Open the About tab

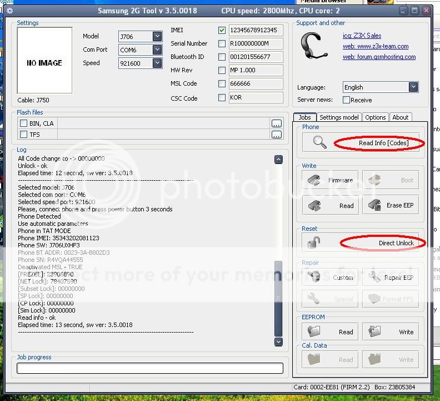(401, 117)
